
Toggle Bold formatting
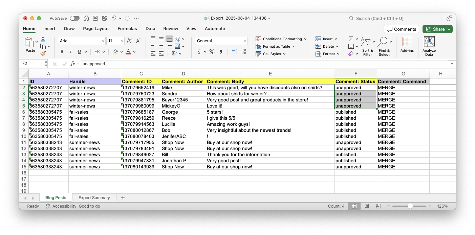(62, 52)
